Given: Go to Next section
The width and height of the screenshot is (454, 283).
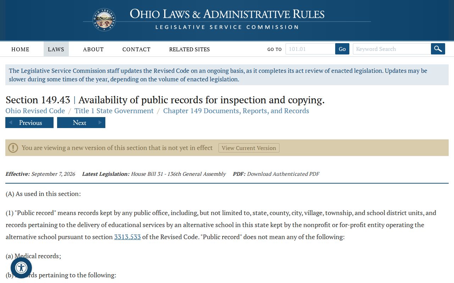Looking at the screenshot, I should point(81,123).
